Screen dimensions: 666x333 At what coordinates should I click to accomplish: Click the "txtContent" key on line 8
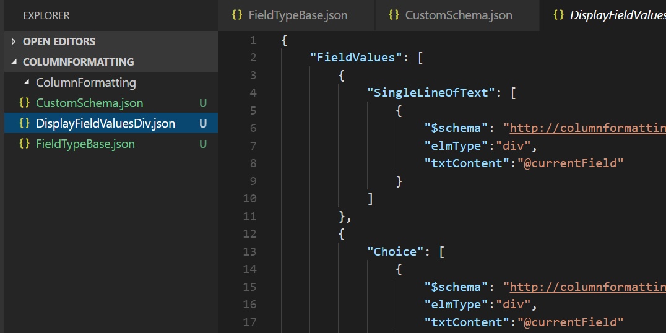(x=467, y=163)
